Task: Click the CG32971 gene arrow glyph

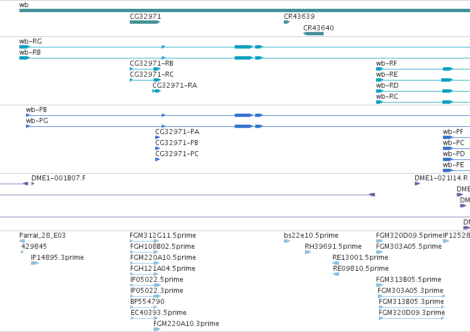Action: point(145,22)
